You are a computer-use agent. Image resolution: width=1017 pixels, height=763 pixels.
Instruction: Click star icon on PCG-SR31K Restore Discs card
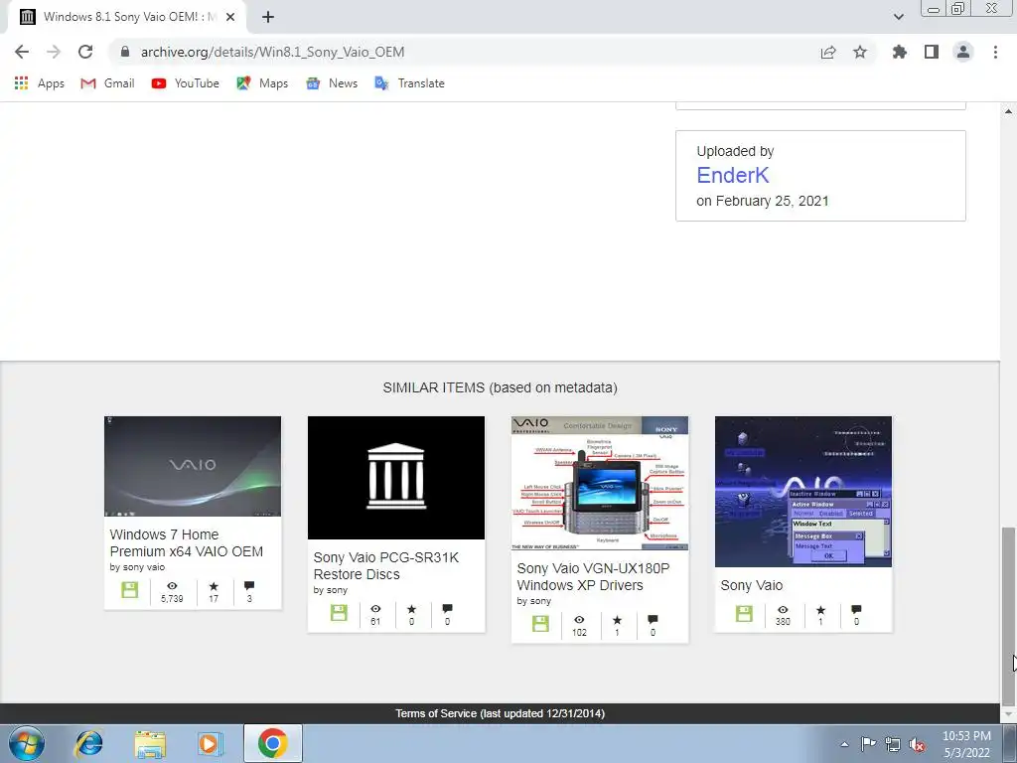point(411,609)
